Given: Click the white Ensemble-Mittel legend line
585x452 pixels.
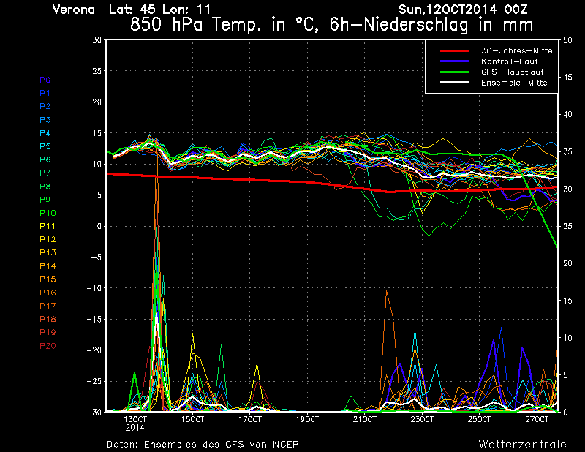Looking at the screenshot, I should point(453,83).
